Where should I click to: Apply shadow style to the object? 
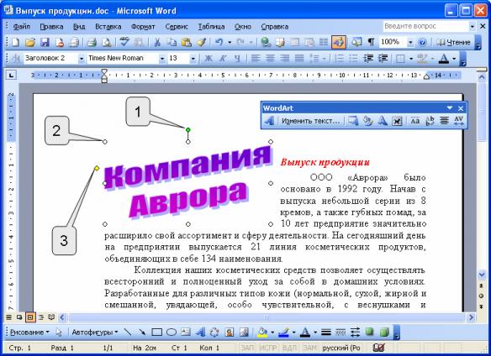click(369, 332)
